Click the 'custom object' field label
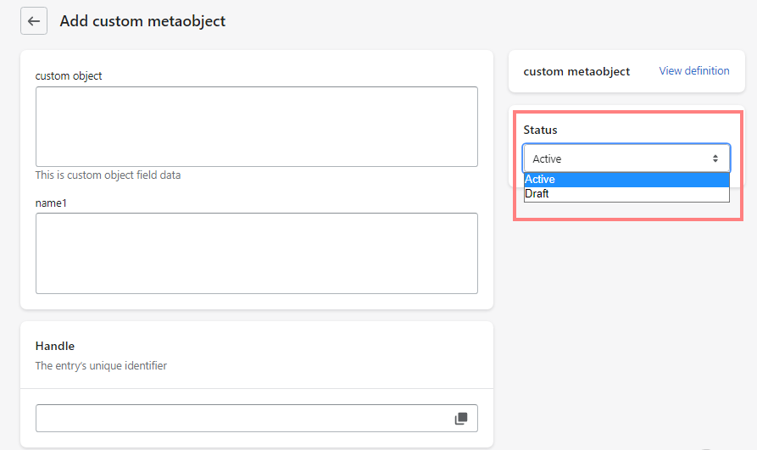757x450 pixels. (x=69, y=76)
